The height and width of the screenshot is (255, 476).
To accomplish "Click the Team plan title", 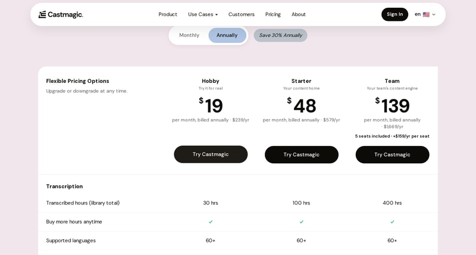I will [x=392, y=81].
